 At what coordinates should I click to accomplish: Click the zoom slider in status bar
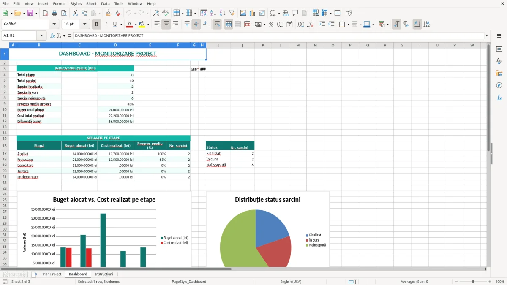pos(473,282)
